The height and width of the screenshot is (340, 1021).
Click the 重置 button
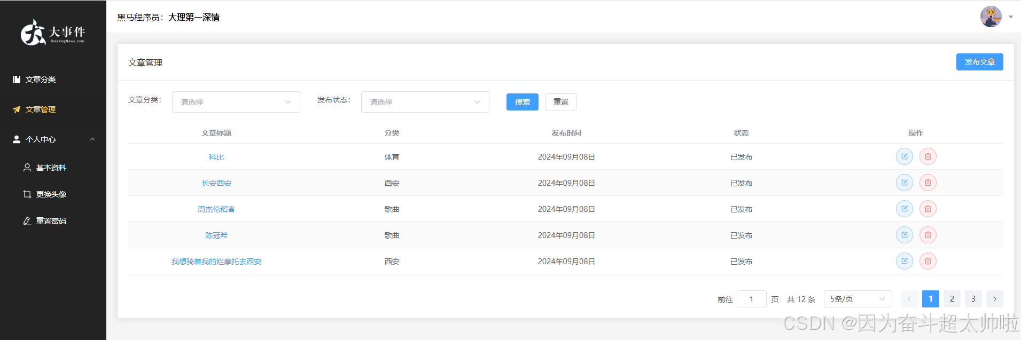click(561, 102)
